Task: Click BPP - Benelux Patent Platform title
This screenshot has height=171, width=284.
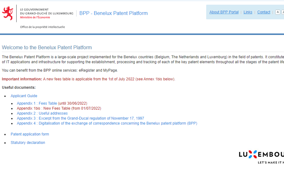Action: tap(113, 13)
